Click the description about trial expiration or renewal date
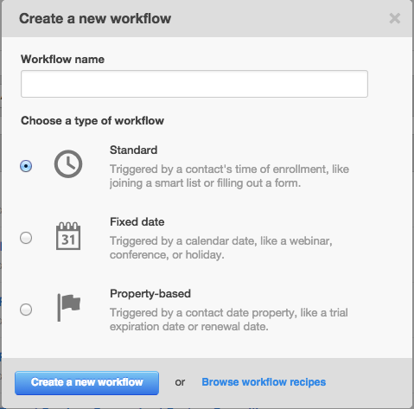Image resolution: width=414 pixels, height=409 pixels. tap(229, 320)
